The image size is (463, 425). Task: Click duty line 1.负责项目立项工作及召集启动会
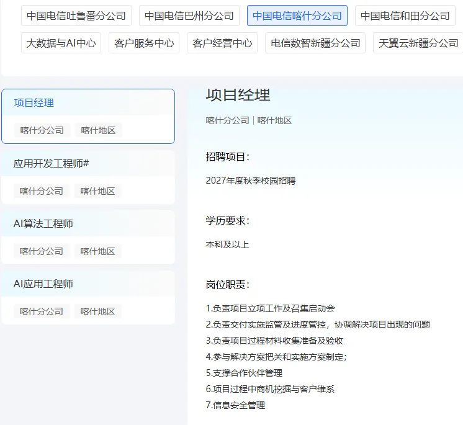270,308
